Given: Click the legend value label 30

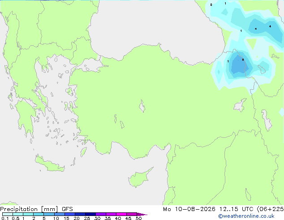Looking at the screenshot, I should tap(97, 218).
